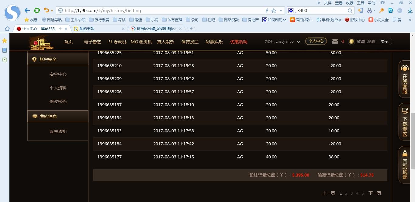This screenshot has width=415, height=202.
Task: Open the mail message envelope icon
Action: click(x=335, y=41)
